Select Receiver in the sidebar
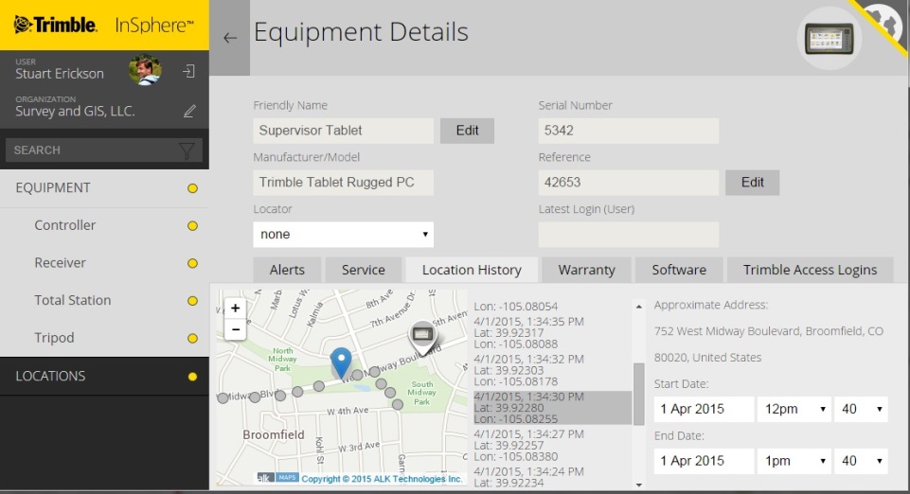The width and height of the screenshot is (910, 494). coord(104,263)
